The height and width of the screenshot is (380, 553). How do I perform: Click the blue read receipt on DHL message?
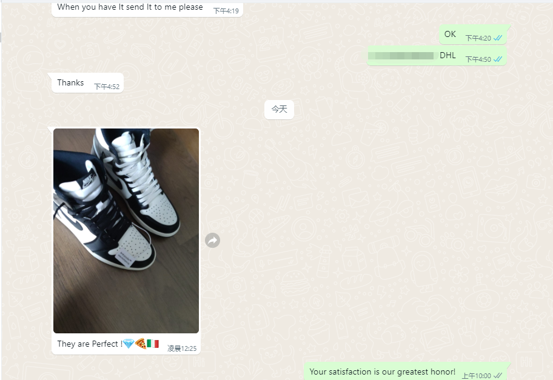[498, 59]
